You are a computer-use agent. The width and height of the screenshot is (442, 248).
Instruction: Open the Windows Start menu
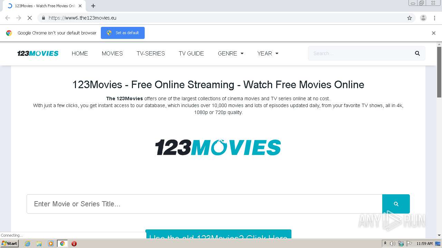pyautogui.click(x=9, y=244)
